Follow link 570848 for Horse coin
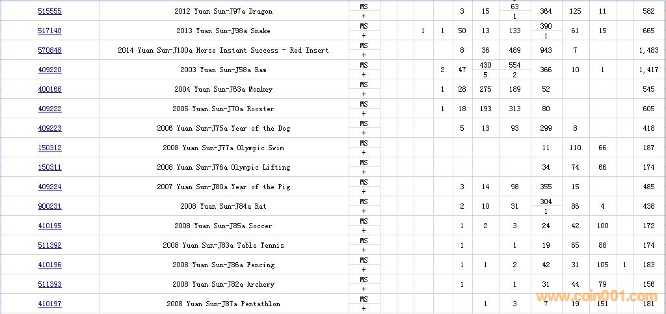 49,51
